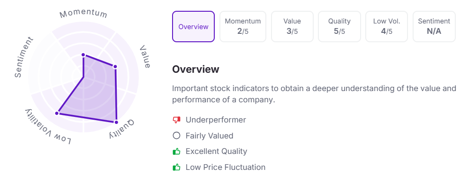Click the Value data point on radar chart
Image resolution: width=475 pixels, height=184 pixels.
[x=115, y=67]
